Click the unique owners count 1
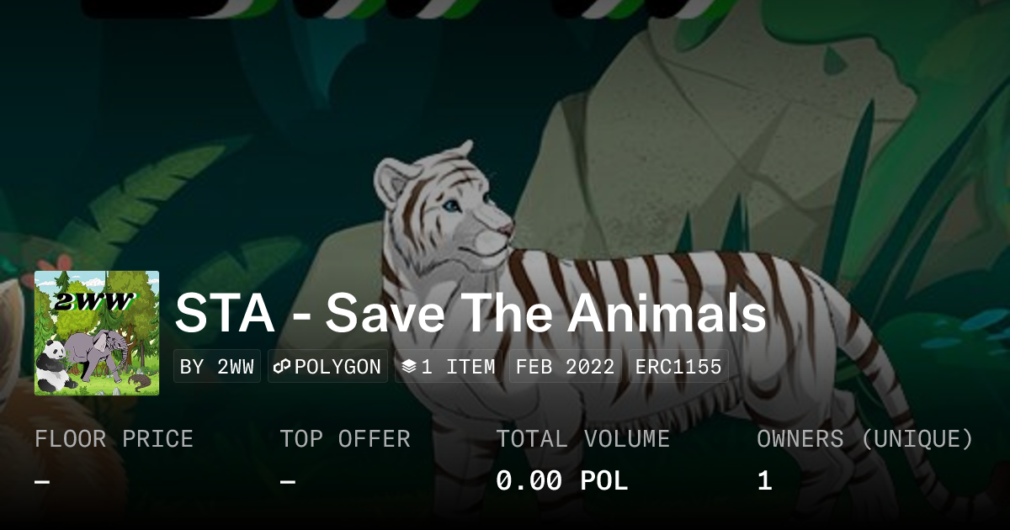1010x530 pixels. (x=764, y=480)
